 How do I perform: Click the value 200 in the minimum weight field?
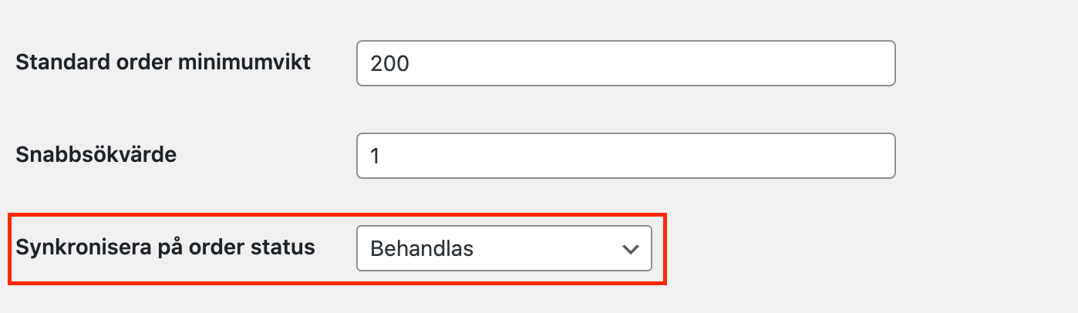(389, 63)
